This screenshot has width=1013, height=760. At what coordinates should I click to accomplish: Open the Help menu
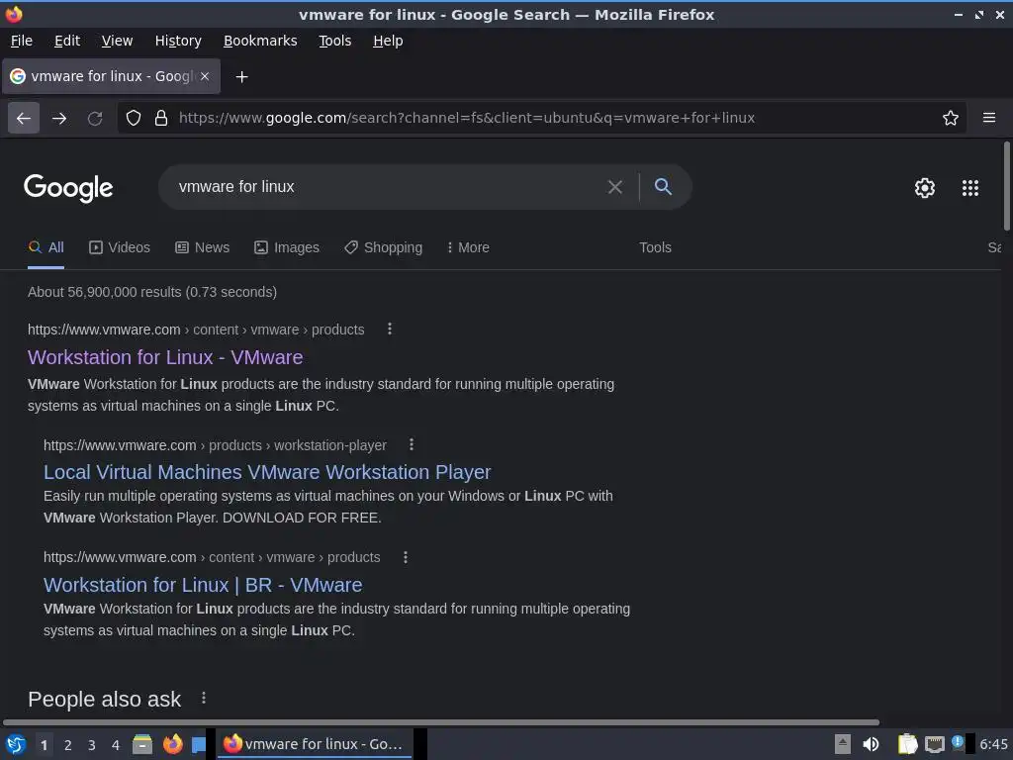point(388,41)
